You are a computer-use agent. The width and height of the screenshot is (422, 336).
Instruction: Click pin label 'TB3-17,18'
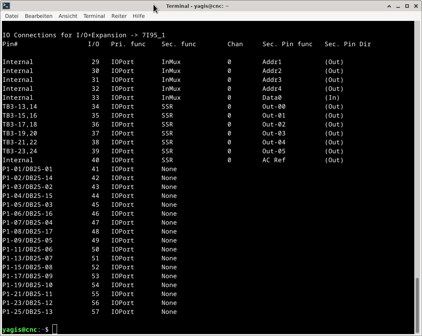tap(20, 124)
